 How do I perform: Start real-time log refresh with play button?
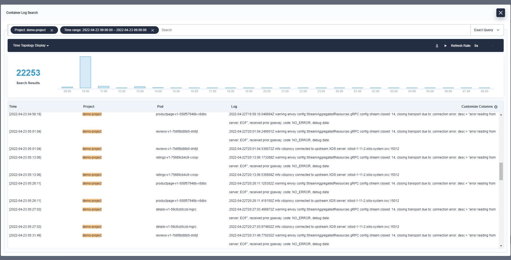click(x=445, y=46)
